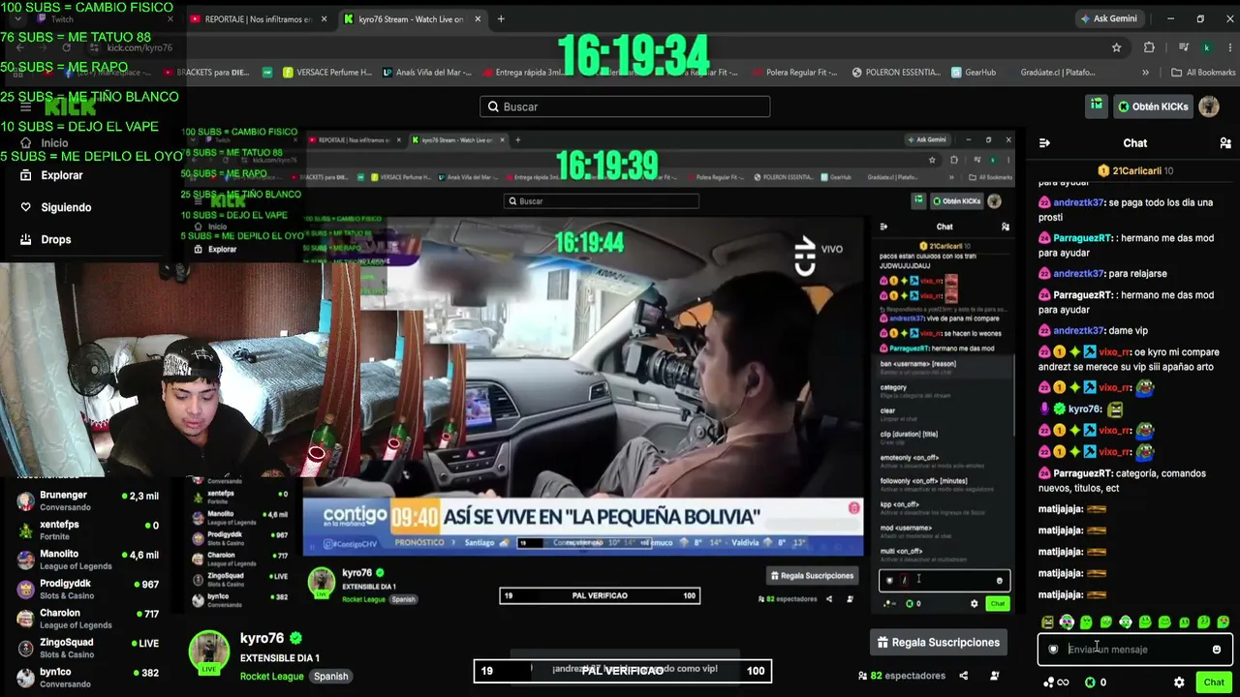Collapse the chat panel with the arrow icon
The height and width of the screenshot is (697, 1240).
click(1044, 143)
